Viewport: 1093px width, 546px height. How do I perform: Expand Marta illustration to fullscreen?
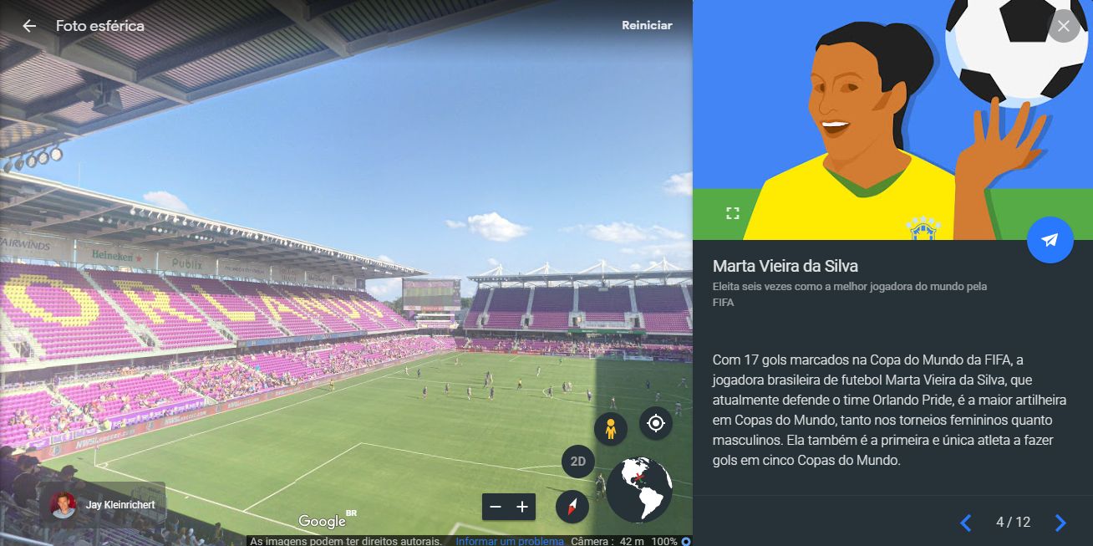point(733,213)
